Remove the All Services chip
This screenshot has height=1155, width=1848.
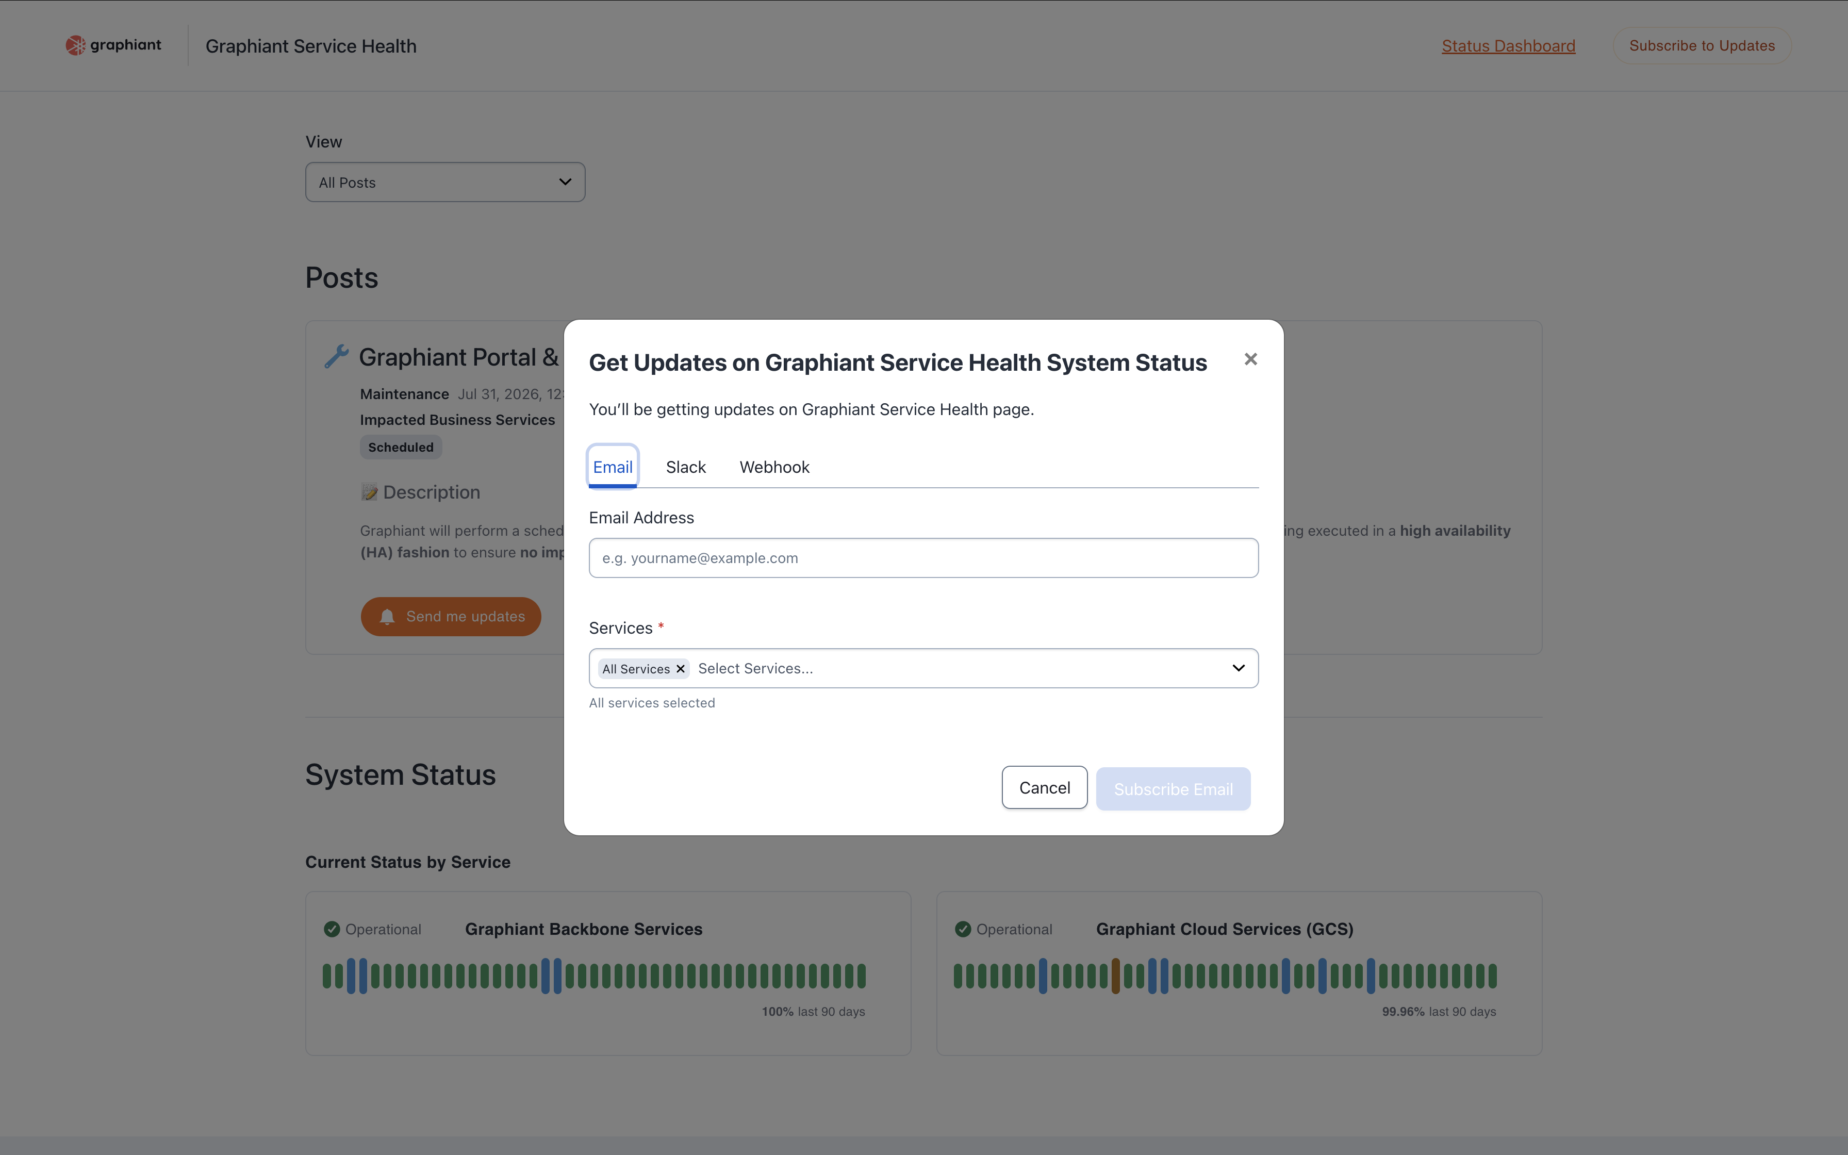pyautogui.click(x=681, y=669)
